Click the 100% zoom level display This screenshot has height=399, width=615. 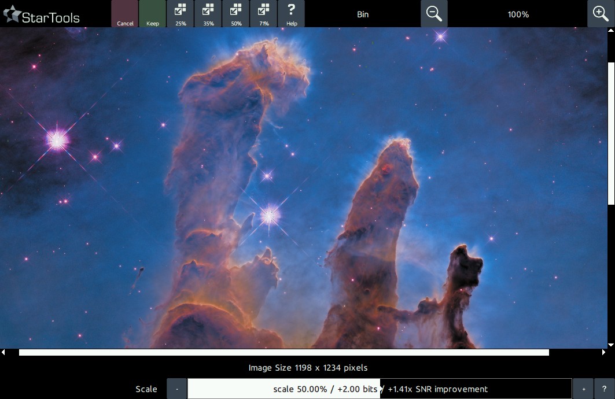tap(518, 14)
